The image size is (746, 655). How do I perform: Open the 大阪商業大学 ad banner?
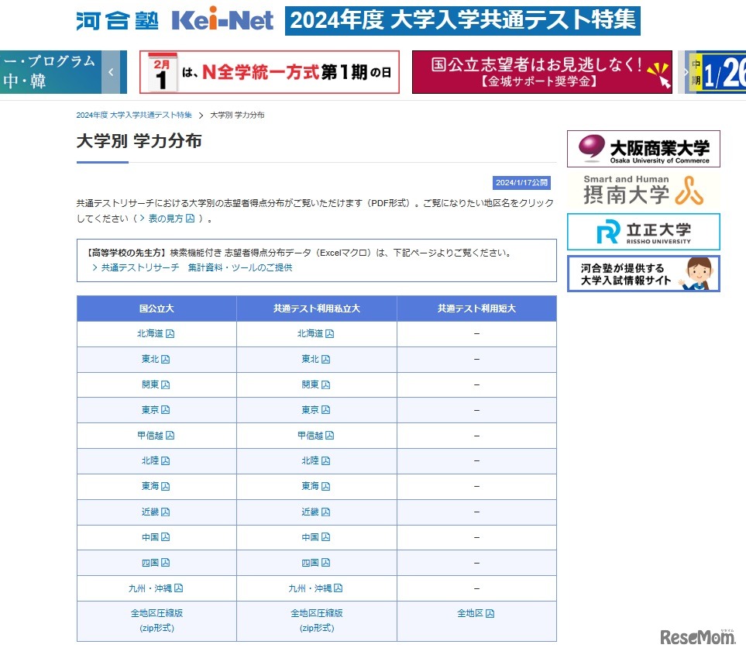(x=644, y=149)
